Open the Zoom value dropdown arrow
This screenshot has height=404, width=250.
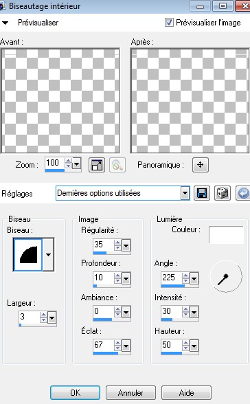(76, 164)
